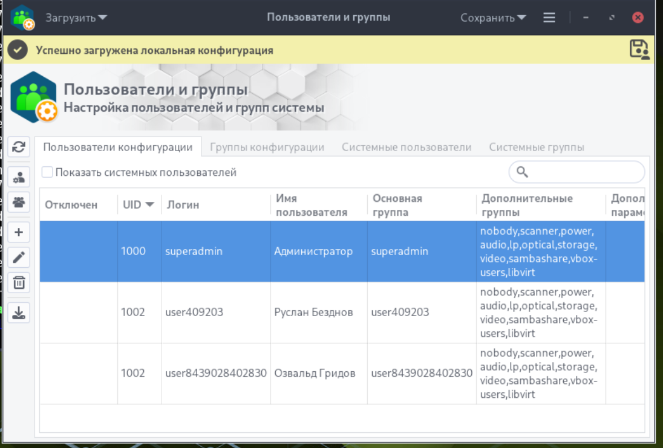Click the search input field
The height and width of the screenshot is (448, 663).
[x=576, y=172]
